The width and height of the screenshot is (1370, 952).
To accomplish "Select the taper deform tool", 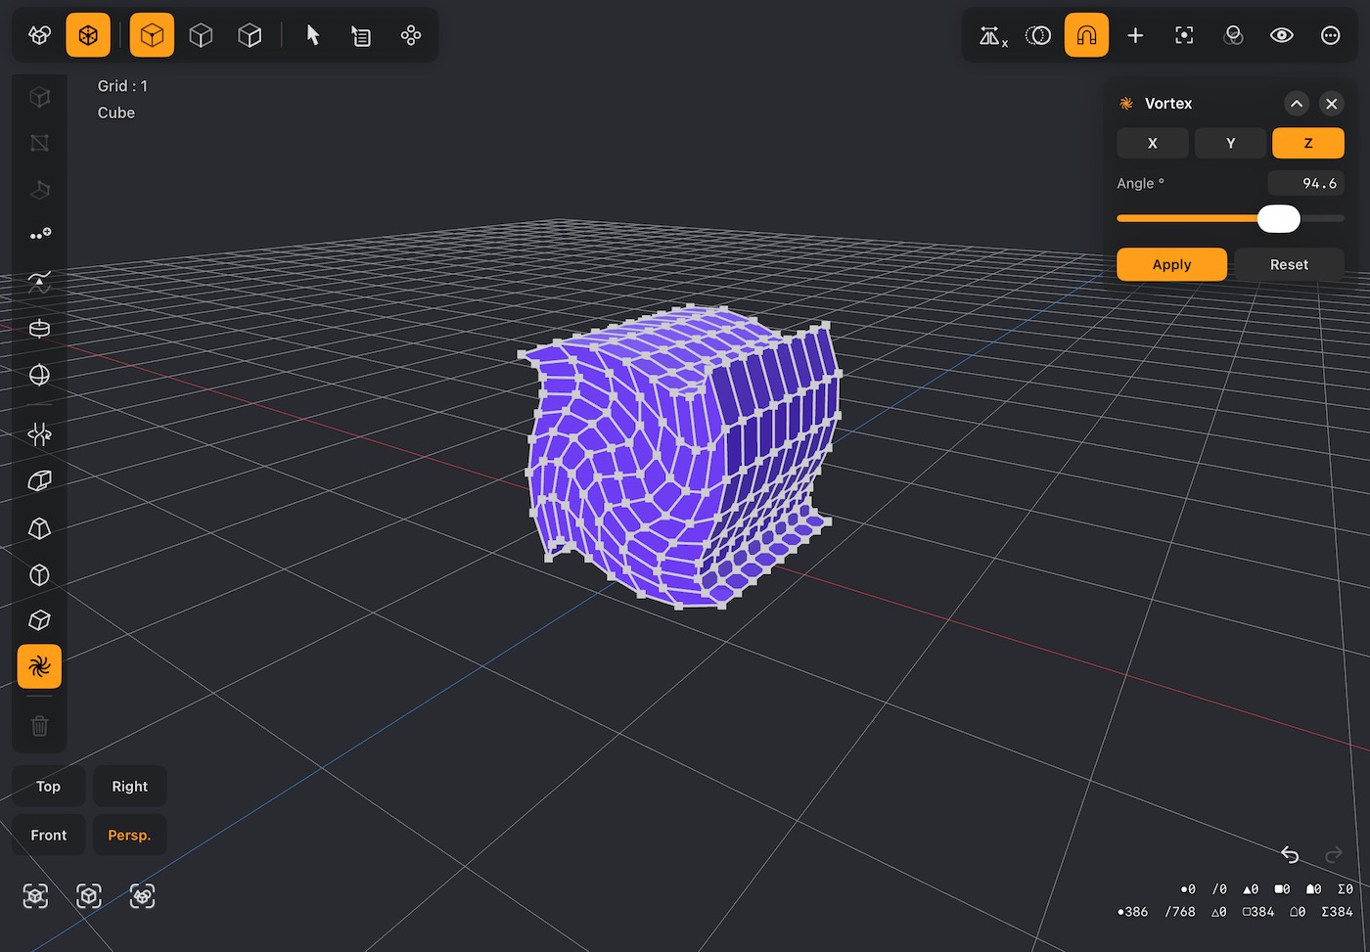I will pos(39,528).
